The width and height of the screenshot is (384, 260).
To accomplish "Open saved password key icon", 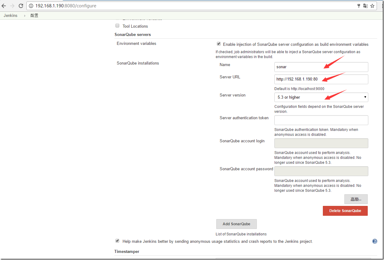I will (x=359, y=6).
